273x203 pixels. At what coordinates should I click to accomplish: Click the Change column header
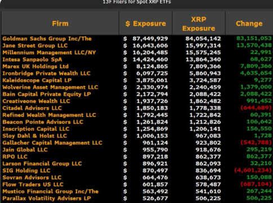[249, 24]
